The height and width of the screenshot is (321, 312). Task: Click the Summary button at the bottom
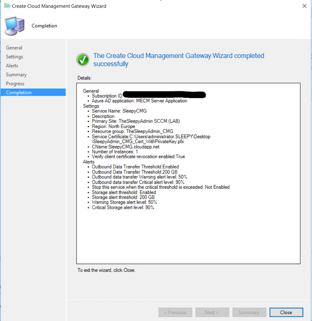249,312
